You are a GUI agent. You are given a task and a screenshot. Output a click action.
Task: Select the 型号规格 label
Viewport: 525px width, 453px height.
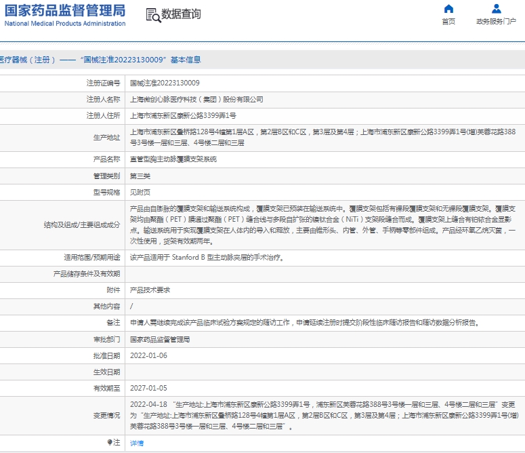(x=106, y=193)
